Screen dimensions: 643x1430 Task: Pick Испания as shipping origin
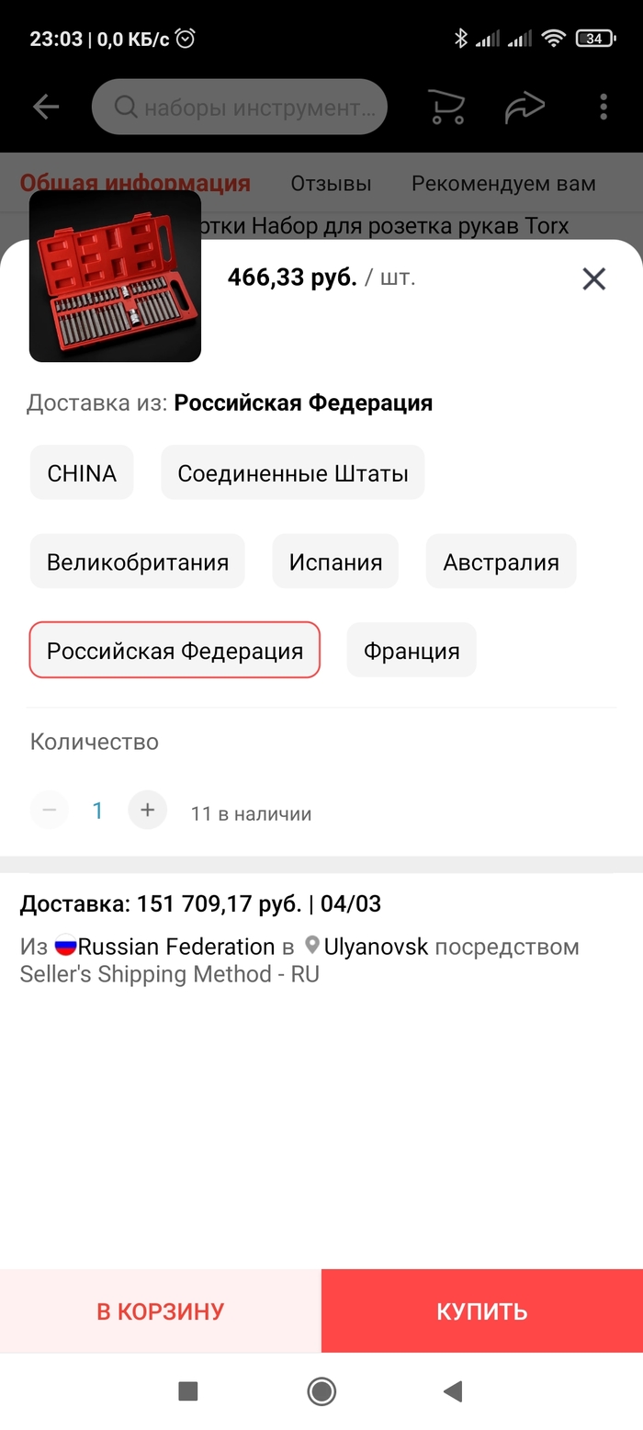(335, 562)
